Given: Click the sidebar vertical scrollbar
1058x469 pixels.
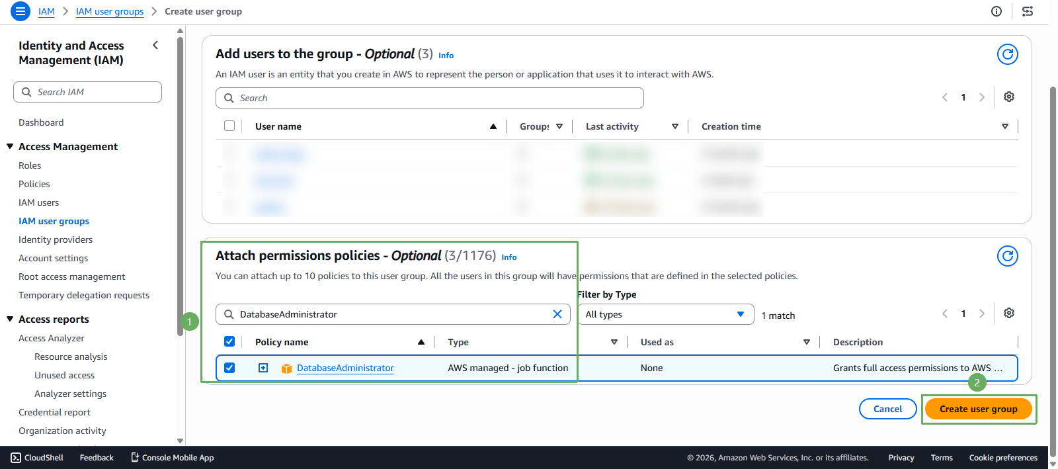Looking at the screenshot, I should click(181, 187).
